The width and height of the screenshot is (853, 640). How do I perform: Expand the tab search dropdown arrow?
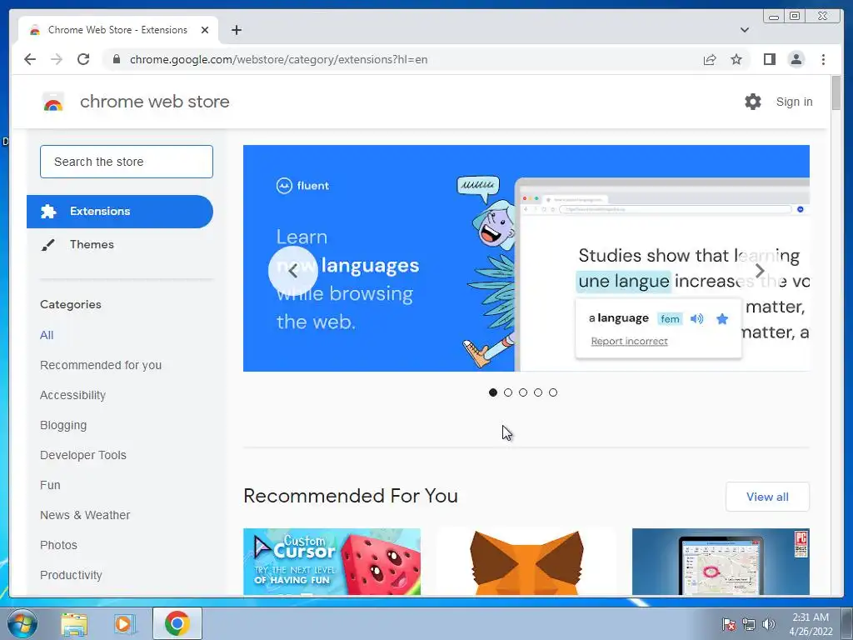point(745,30)
